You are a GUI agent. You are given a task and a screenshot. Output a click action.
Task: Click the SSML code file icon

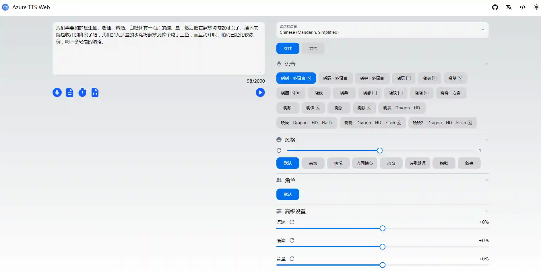95,92
